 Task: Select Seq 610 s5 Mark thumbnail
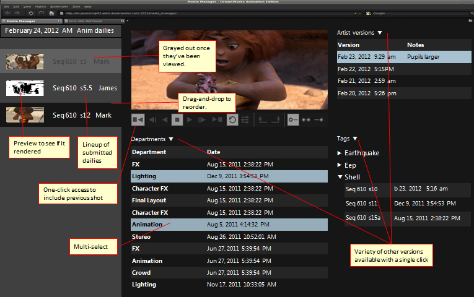(x=25, y=61)
